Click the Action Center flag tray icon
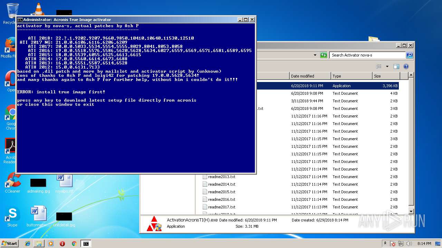The image size is (442, 248). [x=393, y=244]
